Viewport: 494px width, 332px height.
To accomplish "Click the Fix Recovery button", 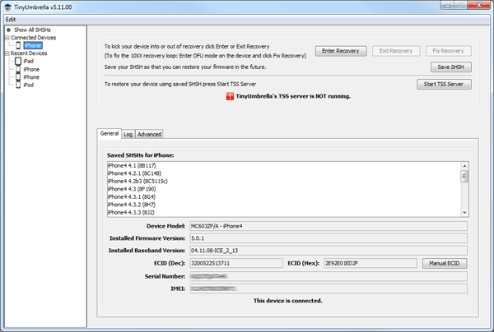I will coord(449,51).
